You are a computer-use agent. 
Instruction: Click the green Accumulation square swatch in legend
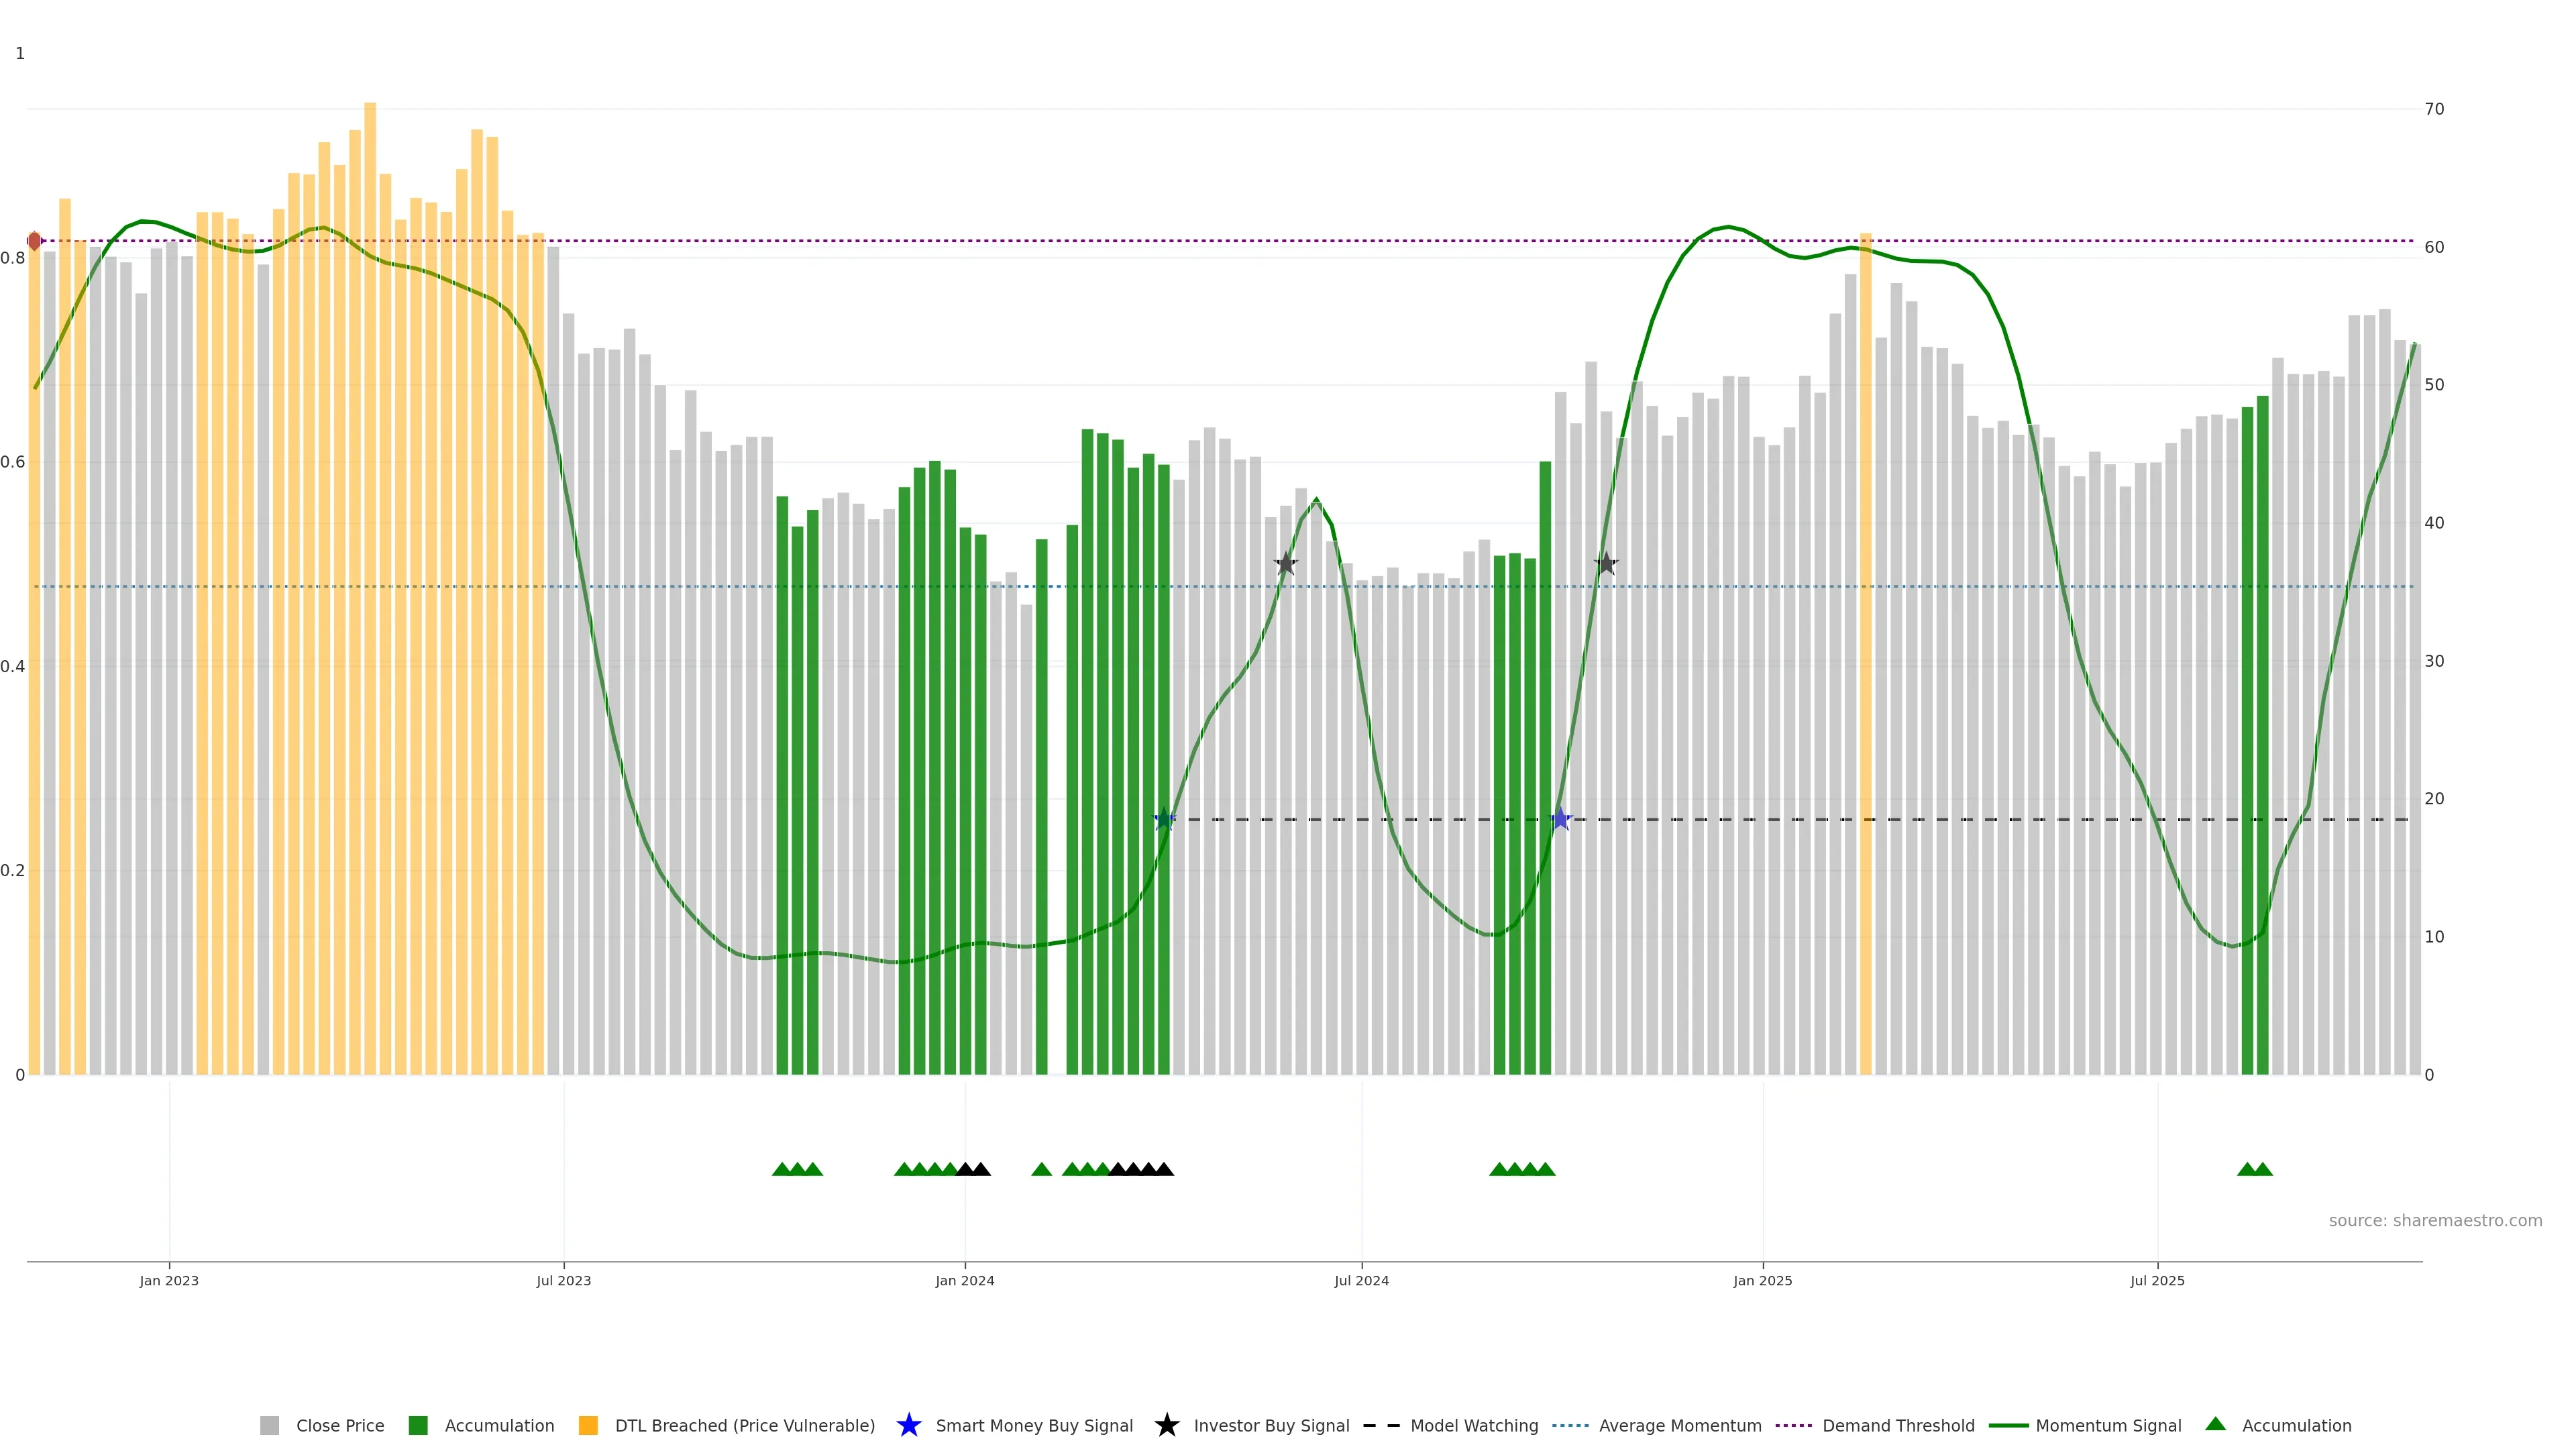pos(418,1426)
